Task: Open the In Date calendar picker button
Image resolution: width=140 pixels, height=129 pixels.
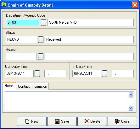Action: coord(104,73)
